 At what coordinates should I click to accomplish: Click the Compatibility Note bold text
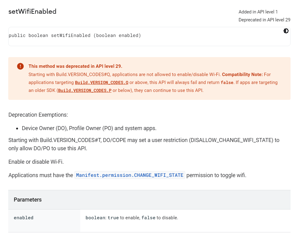[x=242, y=75]
